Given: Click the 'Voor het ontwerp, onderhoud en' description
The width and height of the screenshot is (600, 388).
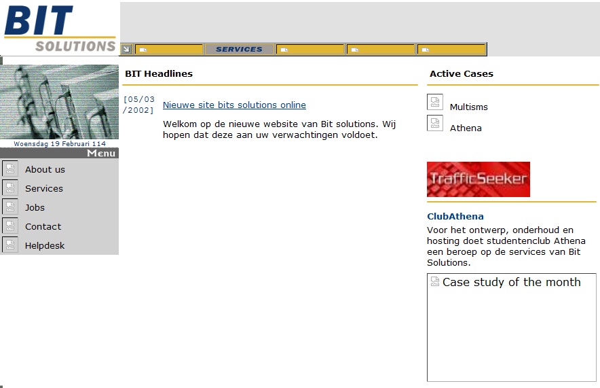Looking at the screenshot, I should [506, 246].
